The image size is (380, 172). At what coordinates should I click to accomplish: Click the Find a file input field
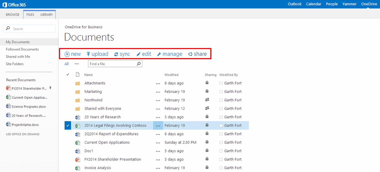pyautogui.click(x=112, y=64)
